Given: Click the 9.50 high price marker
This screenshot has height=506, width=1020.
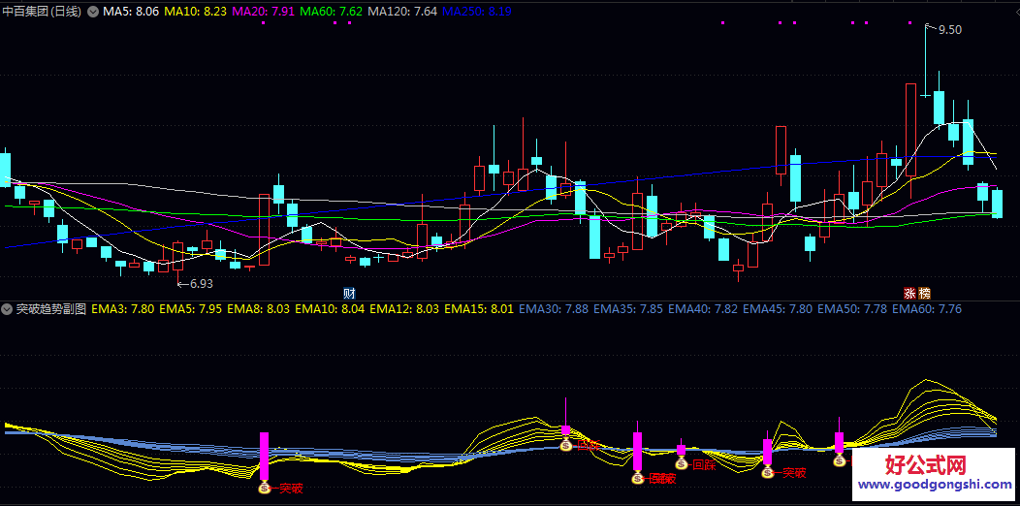Looking at the screenshot, I should 949,30.
